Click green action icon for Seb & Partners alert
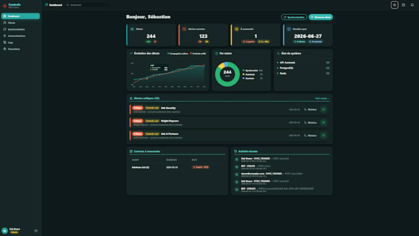The width and height of the screenshot is (419, 236). [323, 136]
